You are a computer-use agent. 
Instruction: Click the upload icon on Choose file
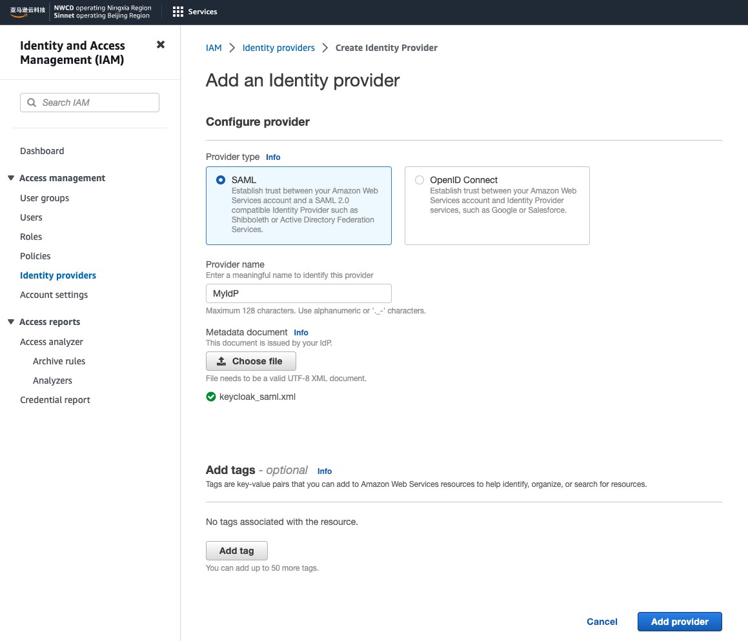tap(221, 361)
